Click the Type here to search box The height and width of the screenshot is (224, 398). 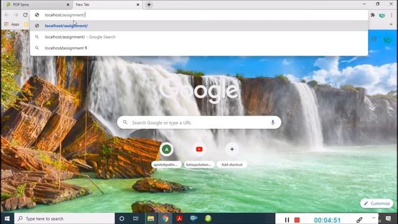(x=65, y=218)
